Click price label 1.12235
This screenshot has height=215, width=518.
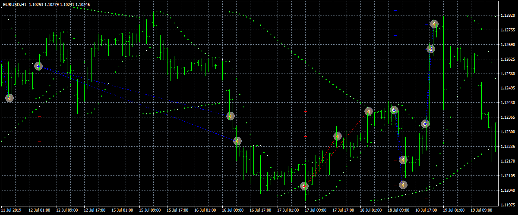tap(508, 147)
